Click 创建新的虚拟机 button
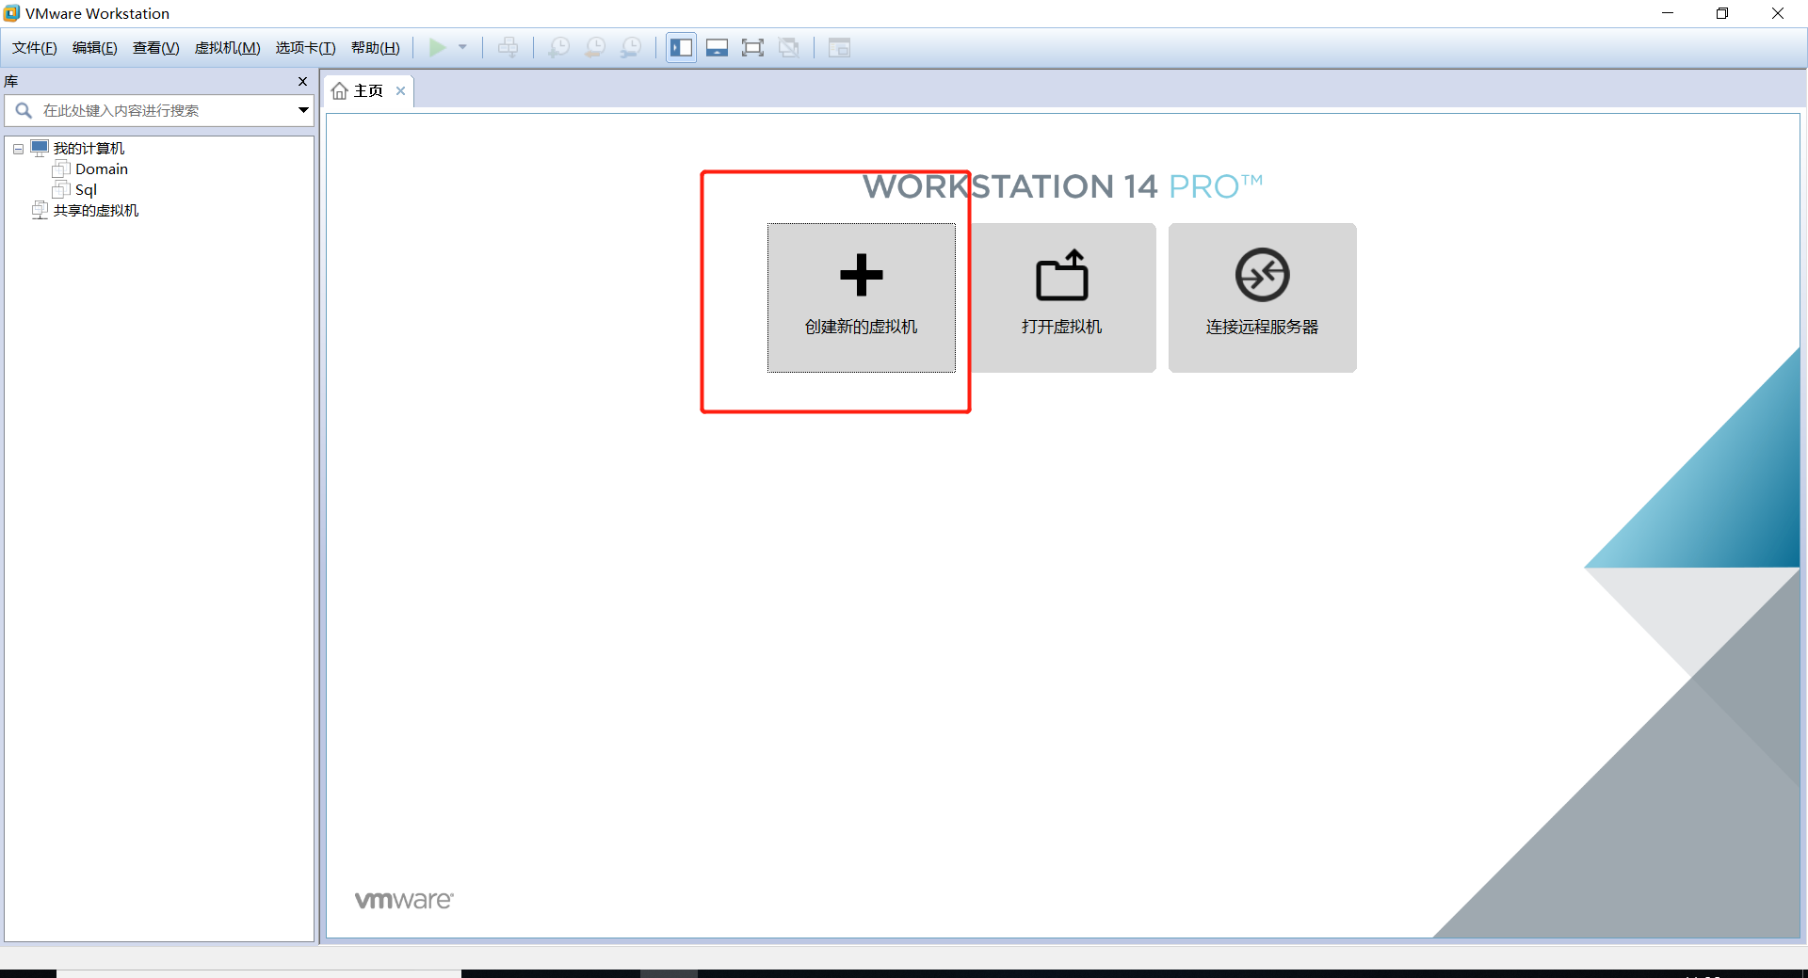 [x=862, y=297]
